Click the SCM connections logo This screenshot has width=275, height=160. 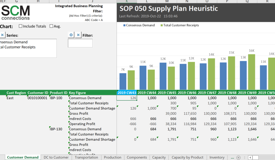coord(15,13)
